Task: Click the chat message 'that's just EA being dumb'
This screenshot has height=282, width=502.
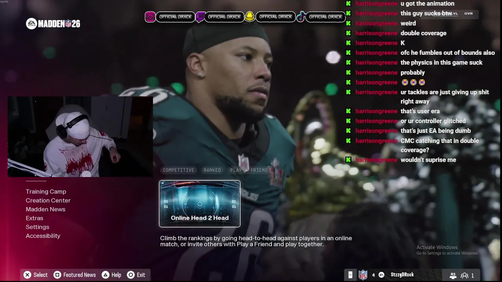Action: tap(436, 131)
